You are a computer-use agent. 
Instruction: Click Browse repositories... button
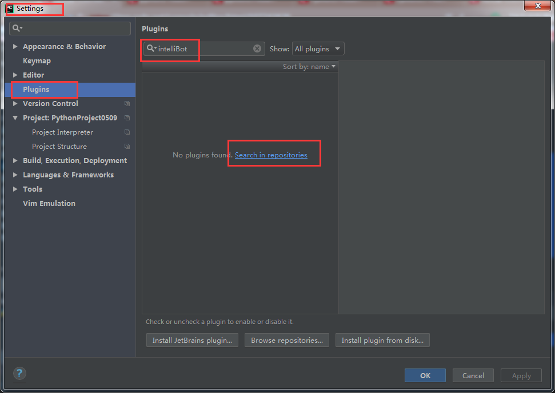pos(287,340)
